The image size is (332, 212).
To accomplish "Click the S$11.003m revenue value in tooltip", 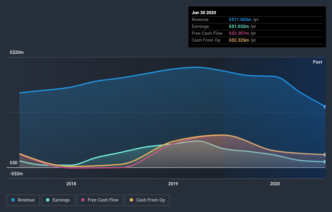I will tap(240, 19).
